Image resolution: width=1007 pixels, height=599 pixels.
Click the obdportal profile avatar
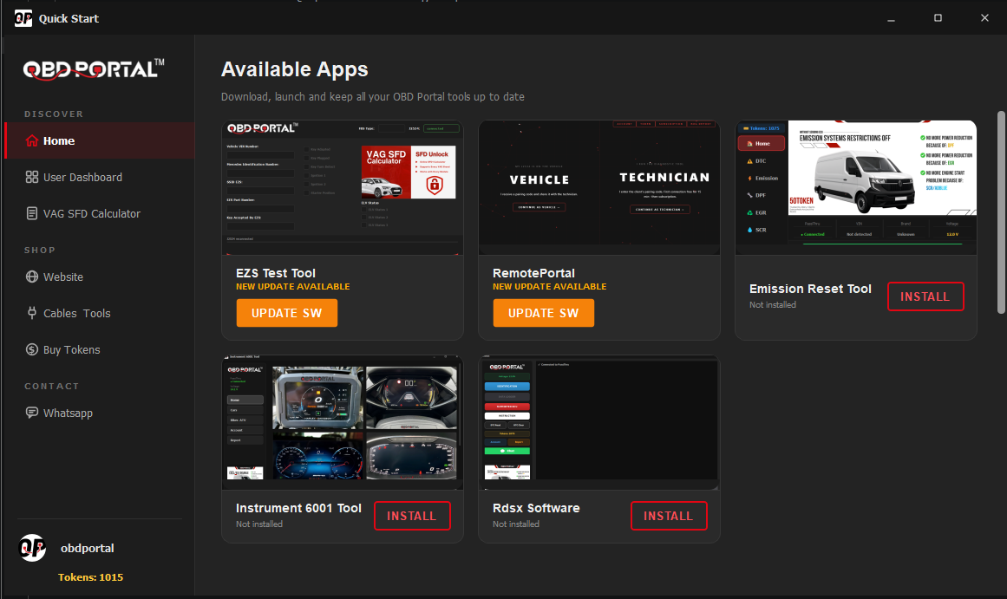coord(32,548)
